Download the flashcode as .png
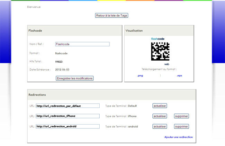Screen dimensions: 225x146 (140, 75)
